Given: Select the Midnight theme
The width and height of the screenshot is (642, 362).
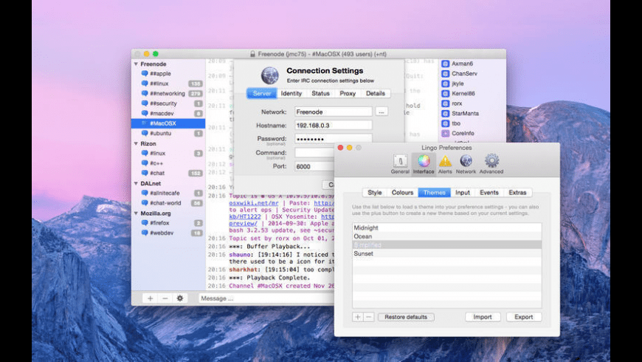Looking at the screenshot, I should [x=366, y=228].
